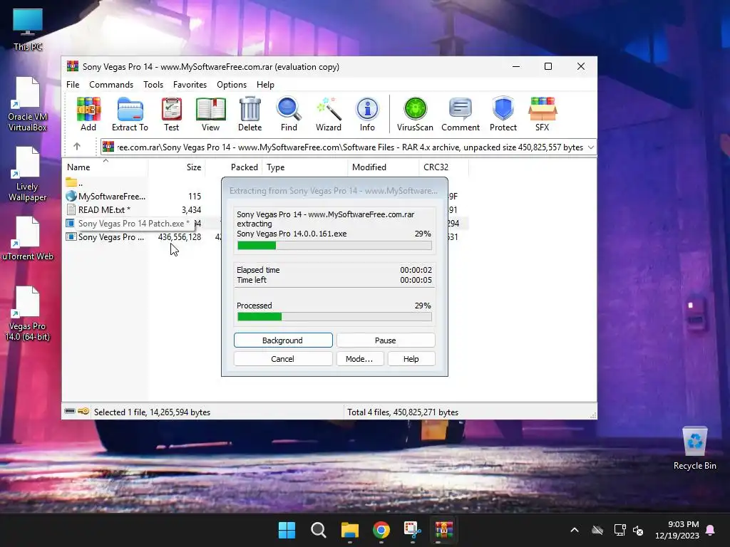Run the Test archive tool

171,114
